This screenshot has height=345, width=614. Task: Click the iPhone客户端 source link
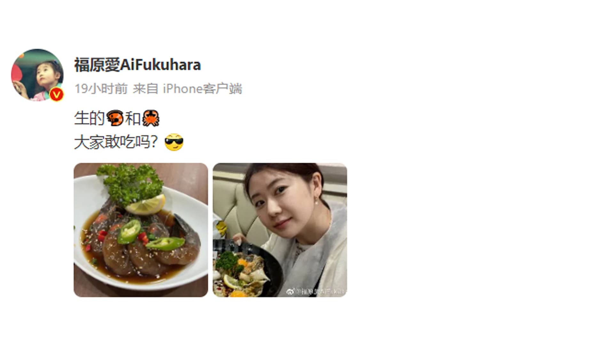(202, 89)
